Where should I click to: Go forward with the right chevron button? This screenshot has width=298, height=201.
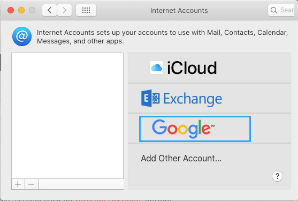click(64, 10)
